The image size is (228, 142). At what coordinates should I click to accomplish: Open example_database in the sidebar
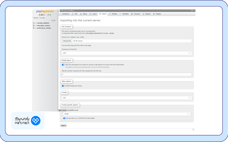click(x=43, y=23)
